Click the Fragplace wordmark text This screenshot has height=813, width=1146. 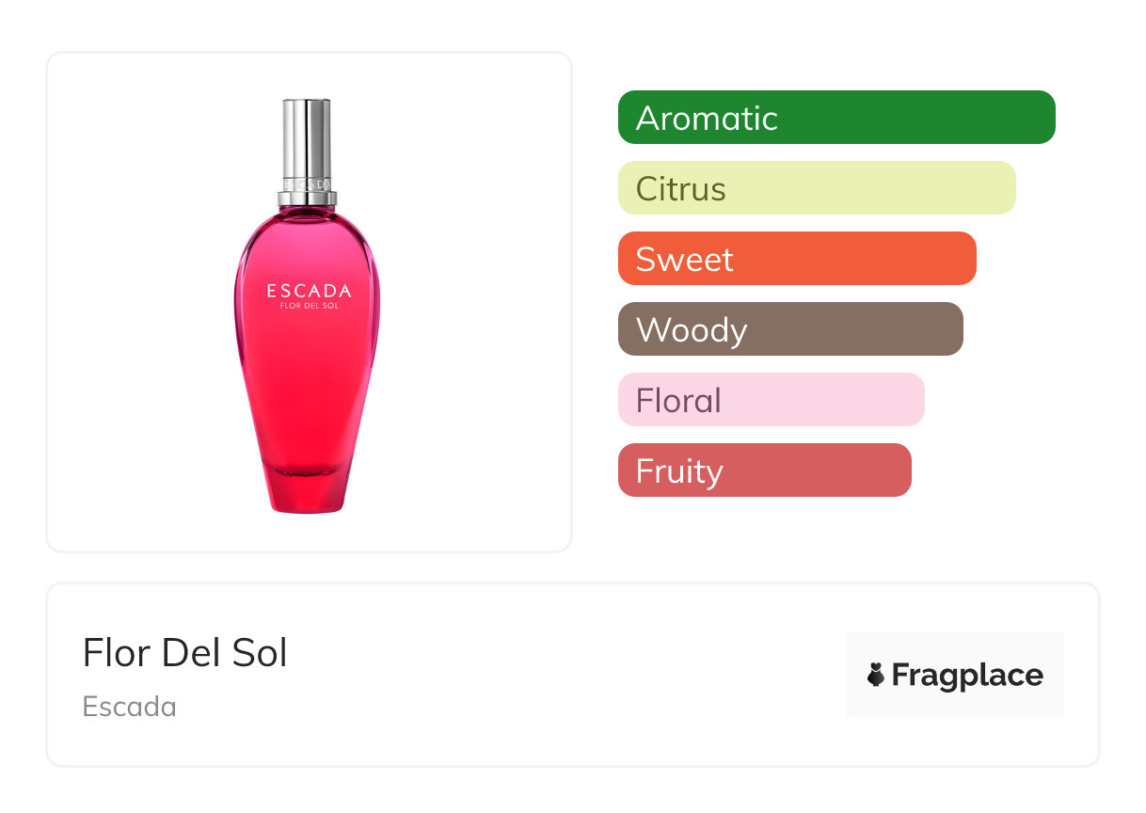click(967, 676)
